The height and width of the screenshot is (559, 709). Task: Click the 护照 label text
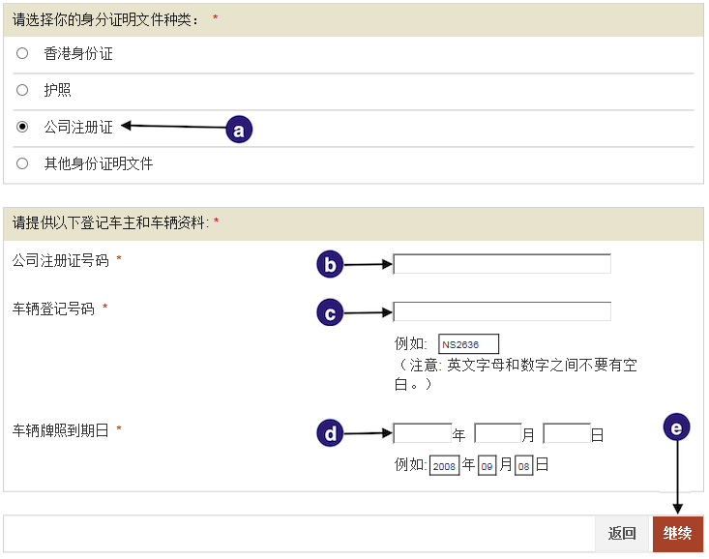(x=58, y=90)
